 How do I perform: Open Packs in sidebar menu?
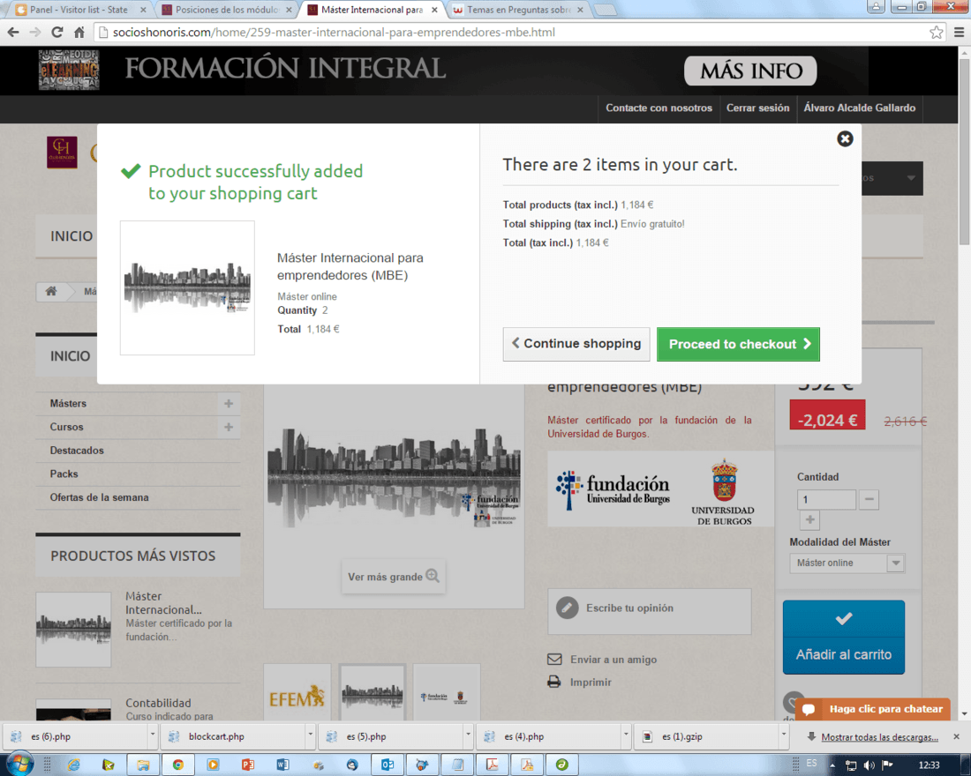[64, 474]
